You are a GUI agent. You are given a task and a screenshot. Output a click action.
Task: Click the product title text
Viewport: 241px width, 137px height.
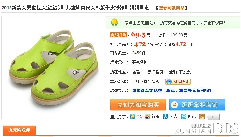(x=76, y=8)
